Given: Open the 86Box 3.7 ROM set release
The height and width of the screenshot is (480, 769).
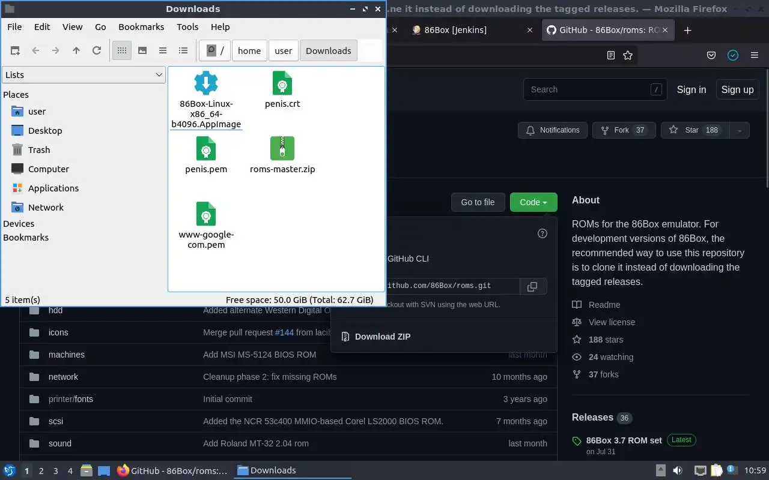Looking at the screenshot, I should 624,440.
